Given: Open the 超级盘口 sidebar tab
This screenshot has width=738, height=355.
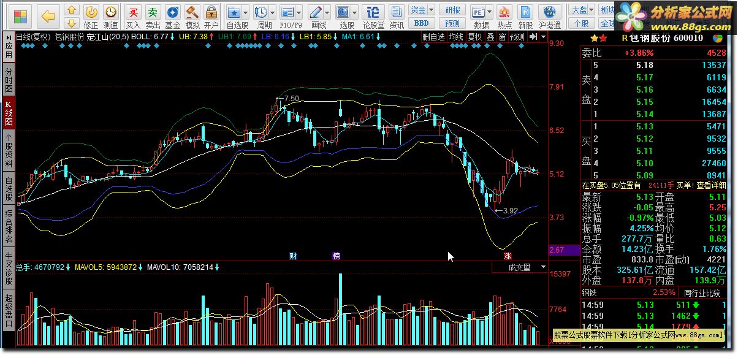Looking at the screenshot, I should tap(9, 310).
